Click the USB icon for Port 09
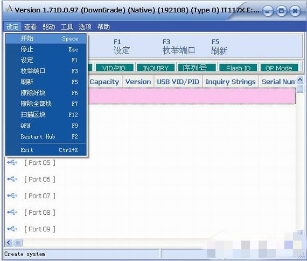Screen dimensions: 307x261 click(x=12, y=229)
